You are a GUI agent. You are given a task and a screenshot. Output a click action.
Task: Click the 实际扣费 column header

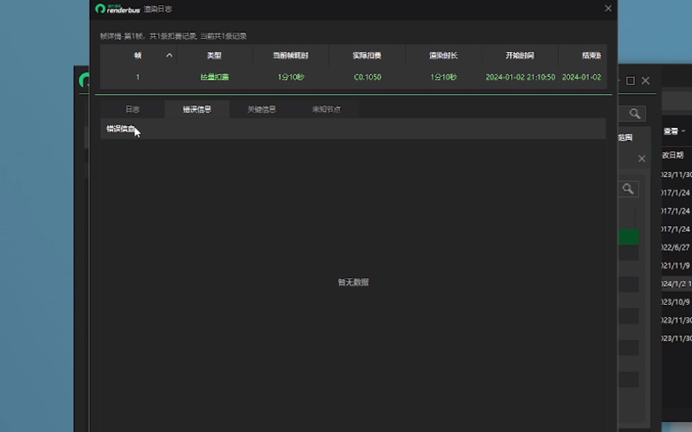pos(367,55)
